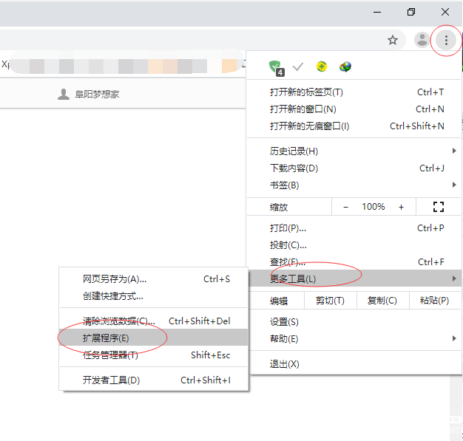Viewport: 463px width, 441px height.
Task: Click 粘贴(P) paste button
Action: [x=435, y=301]
